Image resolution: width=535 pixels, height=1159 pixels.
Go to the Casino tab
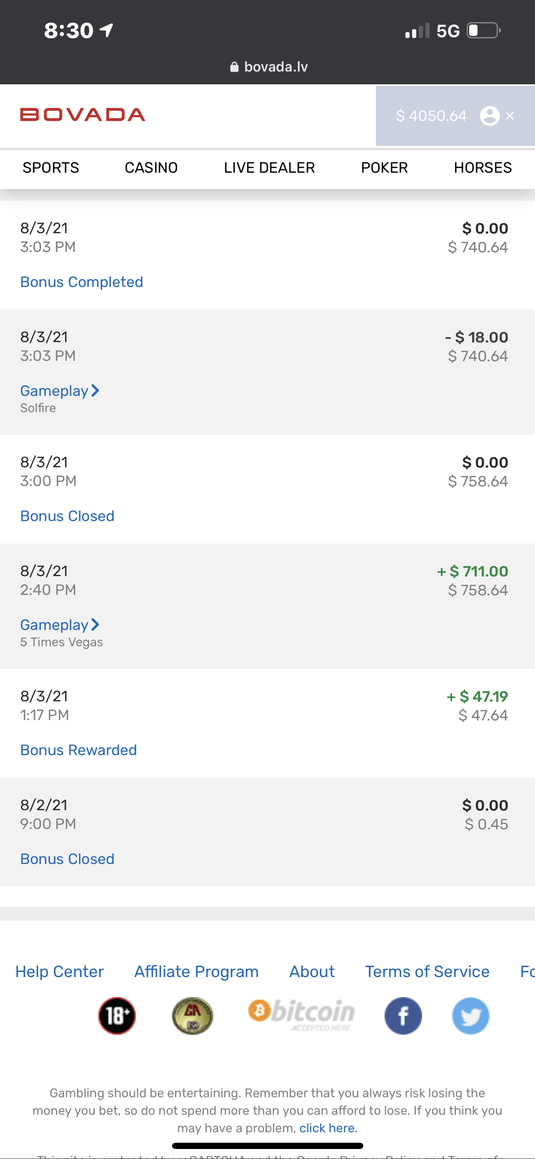[151, 168]
